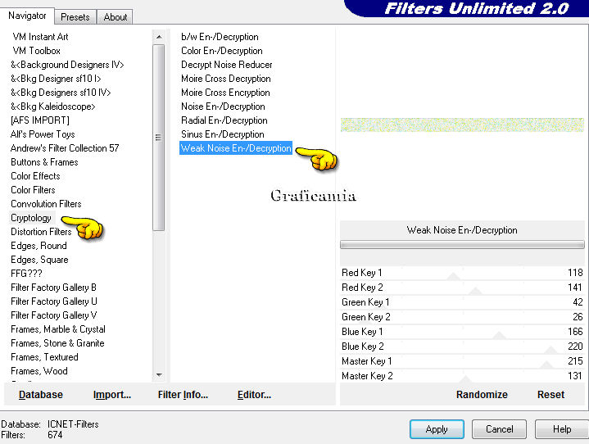The height and width of the screenshot is (444, 589).
Task: Switch to the Presets tab
Action: (x=75, y=17)
